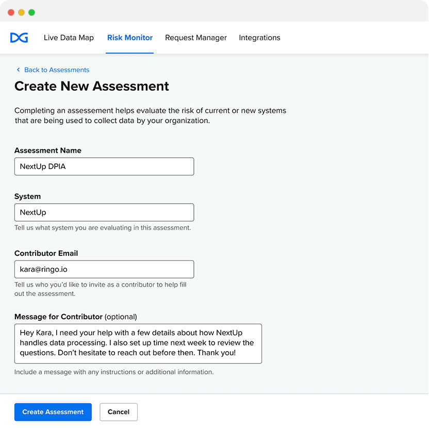
Task: Select the Risk Monitor tab
Action: coord(130,38)
